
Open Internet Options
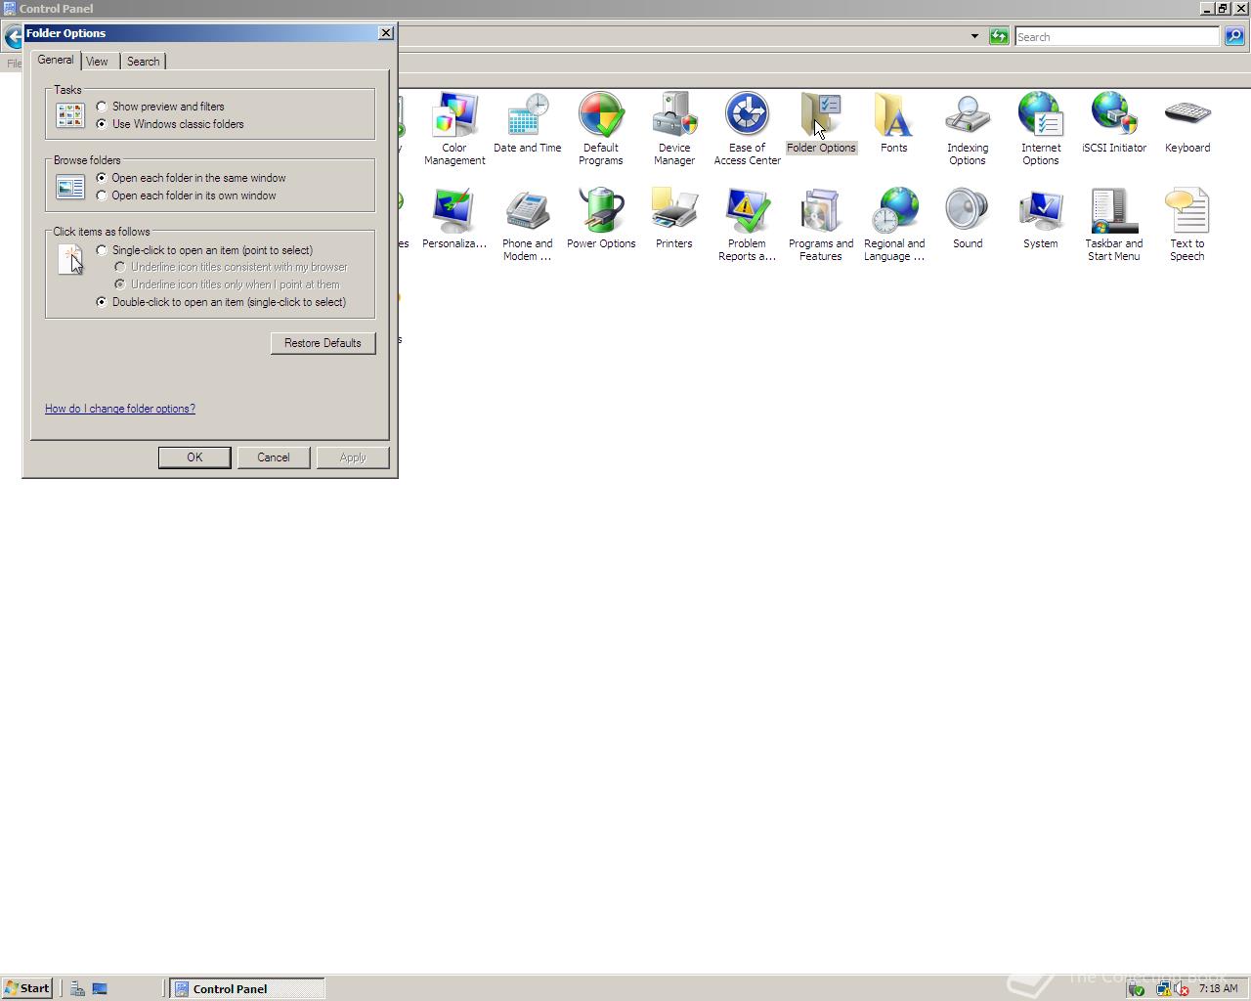1041,128
